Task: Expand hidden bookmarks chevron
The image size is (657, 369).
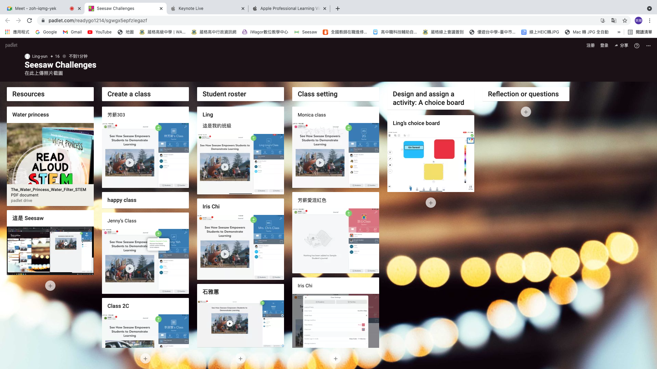Action: (619, 32)
